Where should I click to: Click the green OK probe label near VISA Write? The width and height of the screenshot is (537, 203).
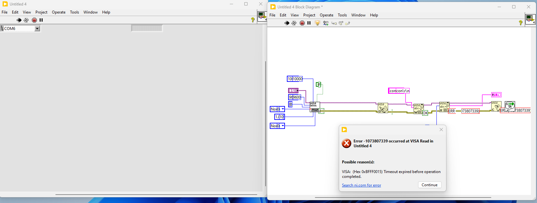tap(425, 113)
